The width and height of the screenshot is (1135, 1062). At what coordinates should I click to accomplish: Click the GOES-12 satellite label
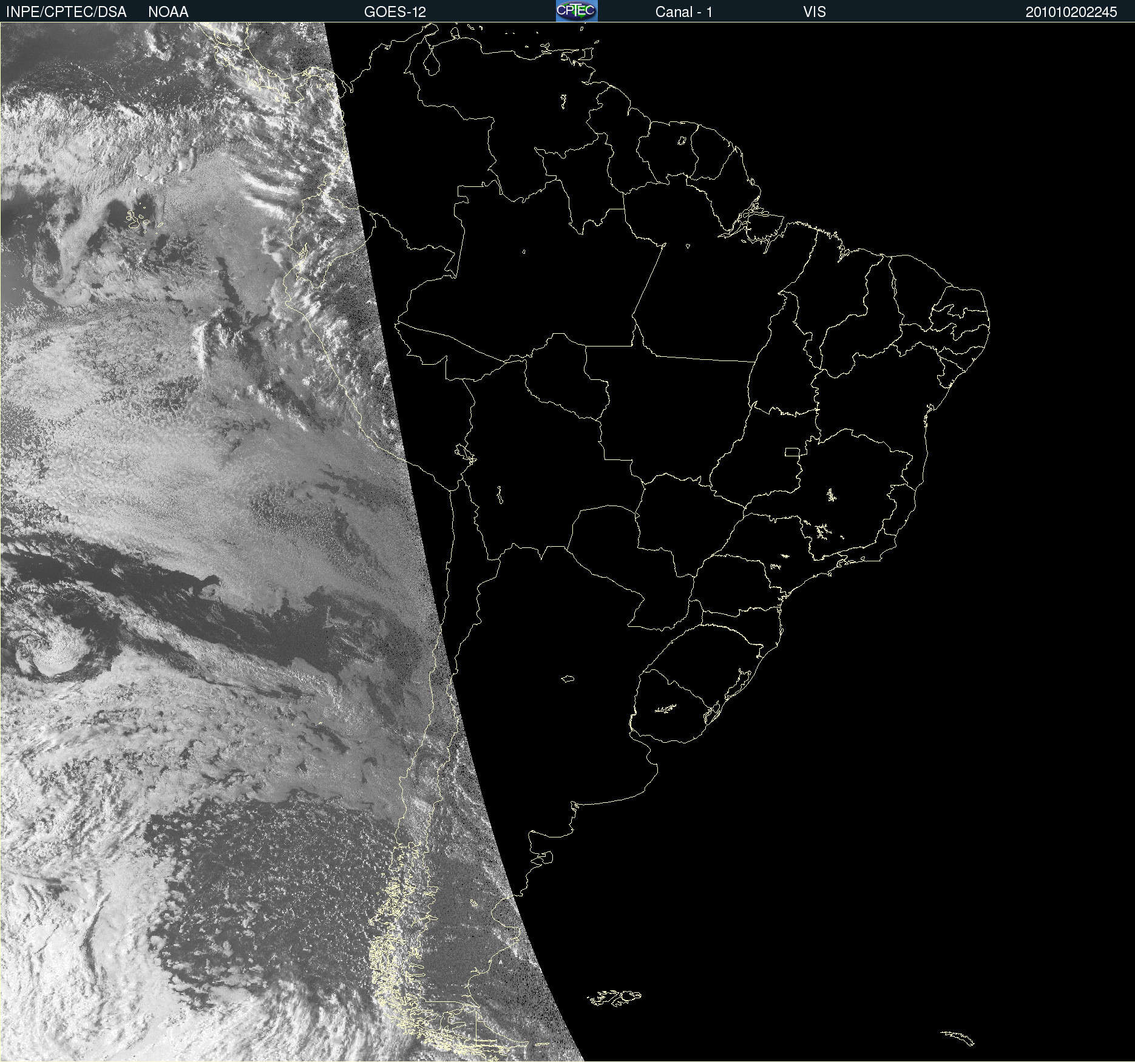[395, 12]
